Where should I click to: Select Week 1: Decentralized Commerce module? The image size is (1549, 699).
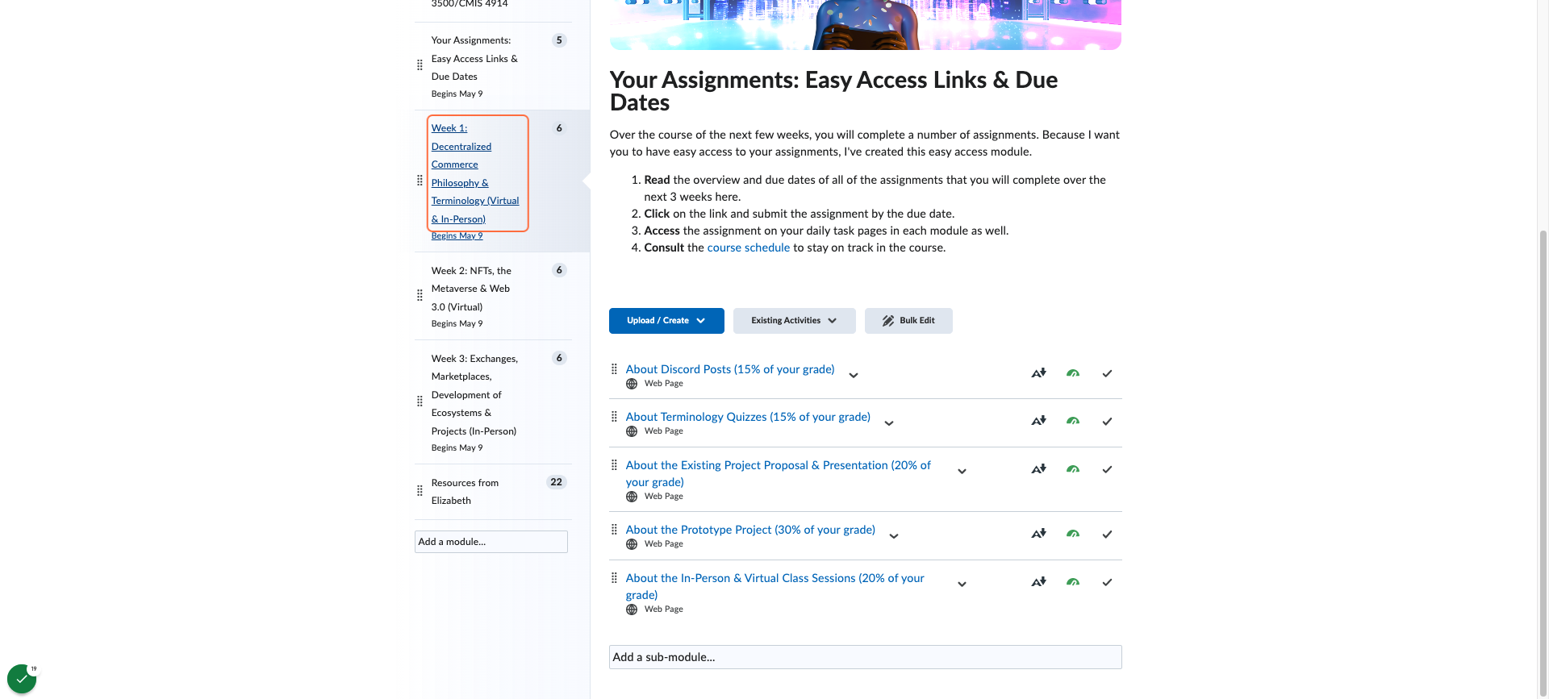tap(475, 173)
